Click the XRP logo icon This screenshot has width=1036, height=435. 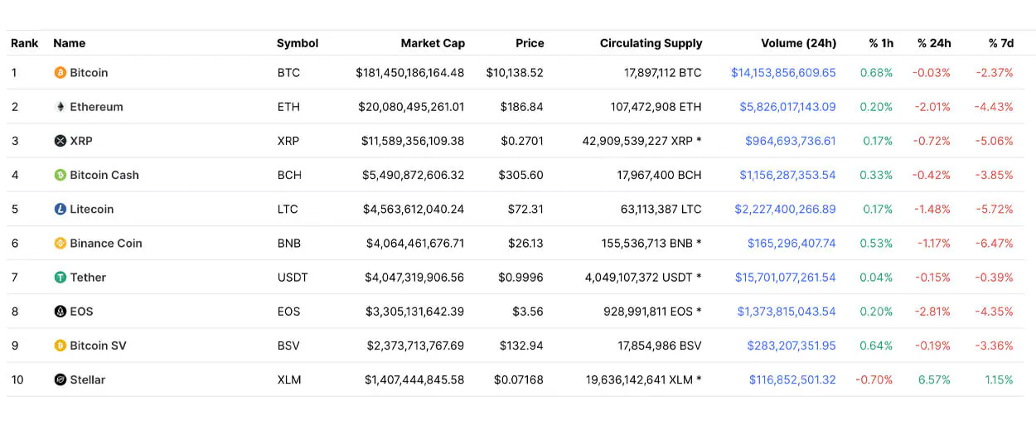(60, 141)
